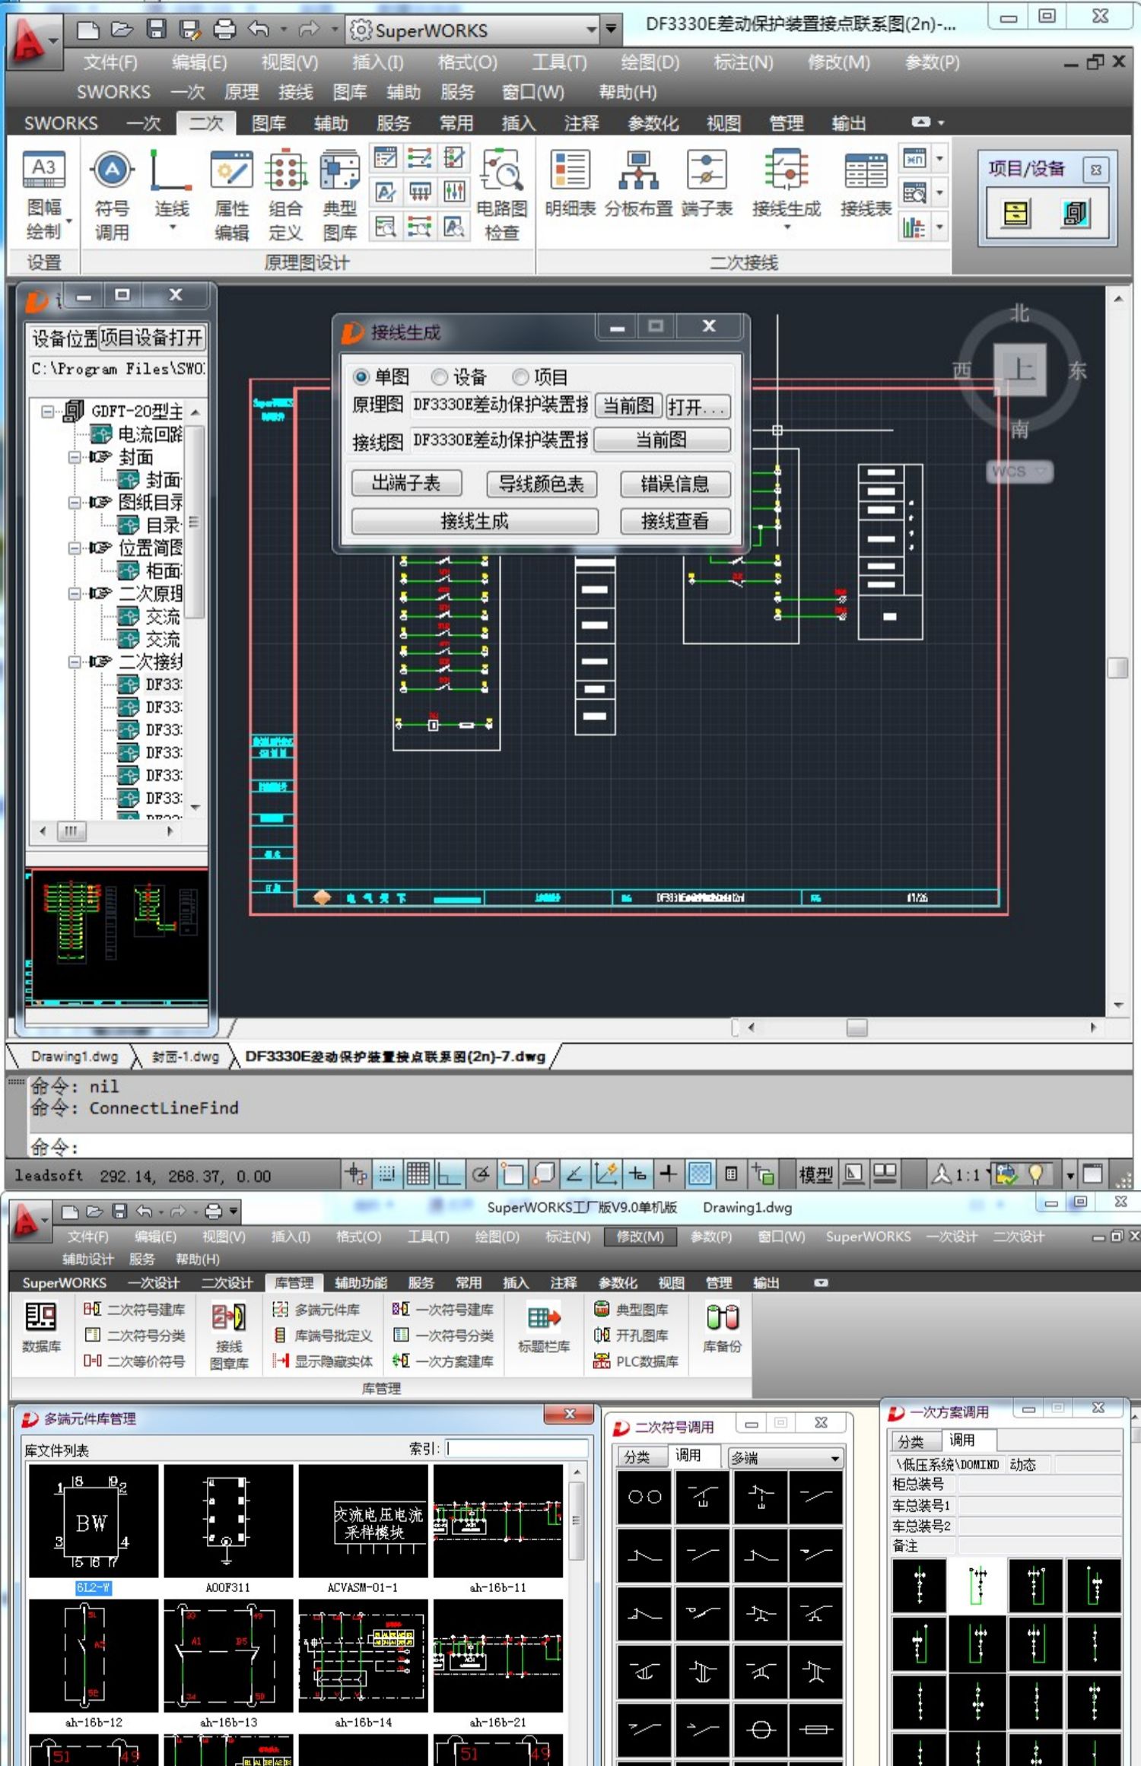Click the vertical scrollbar thumb of drawing area
This screenshot has width=1141, height=1766.
coord(1117,667)
